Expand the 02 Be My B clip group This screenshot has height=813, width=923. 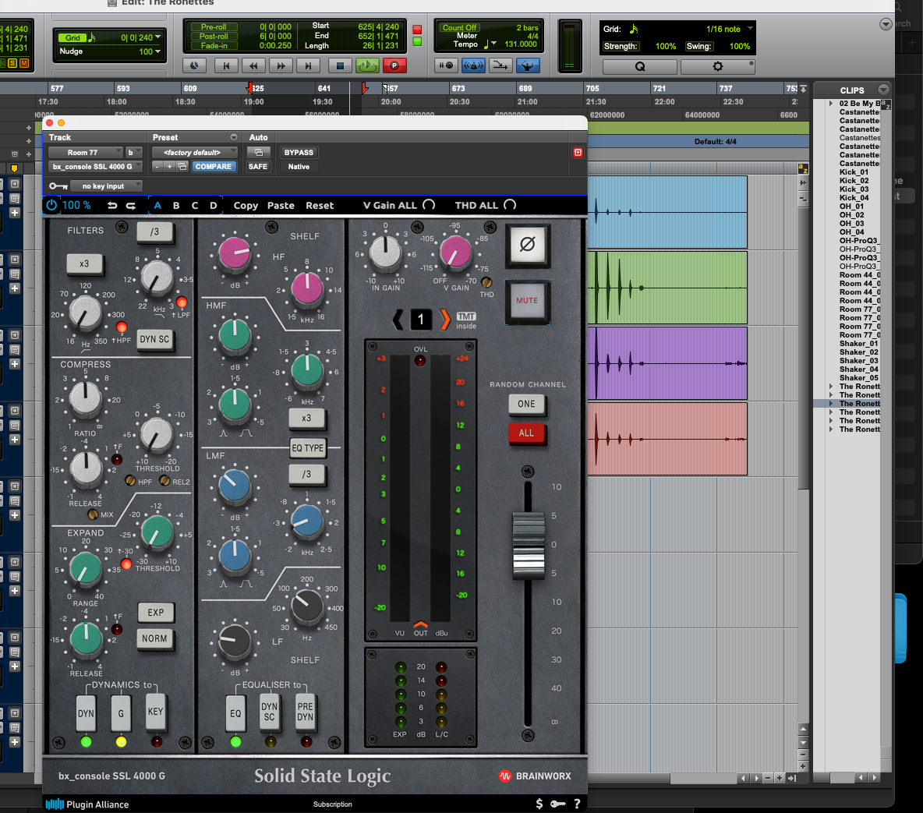click(830, 103)
